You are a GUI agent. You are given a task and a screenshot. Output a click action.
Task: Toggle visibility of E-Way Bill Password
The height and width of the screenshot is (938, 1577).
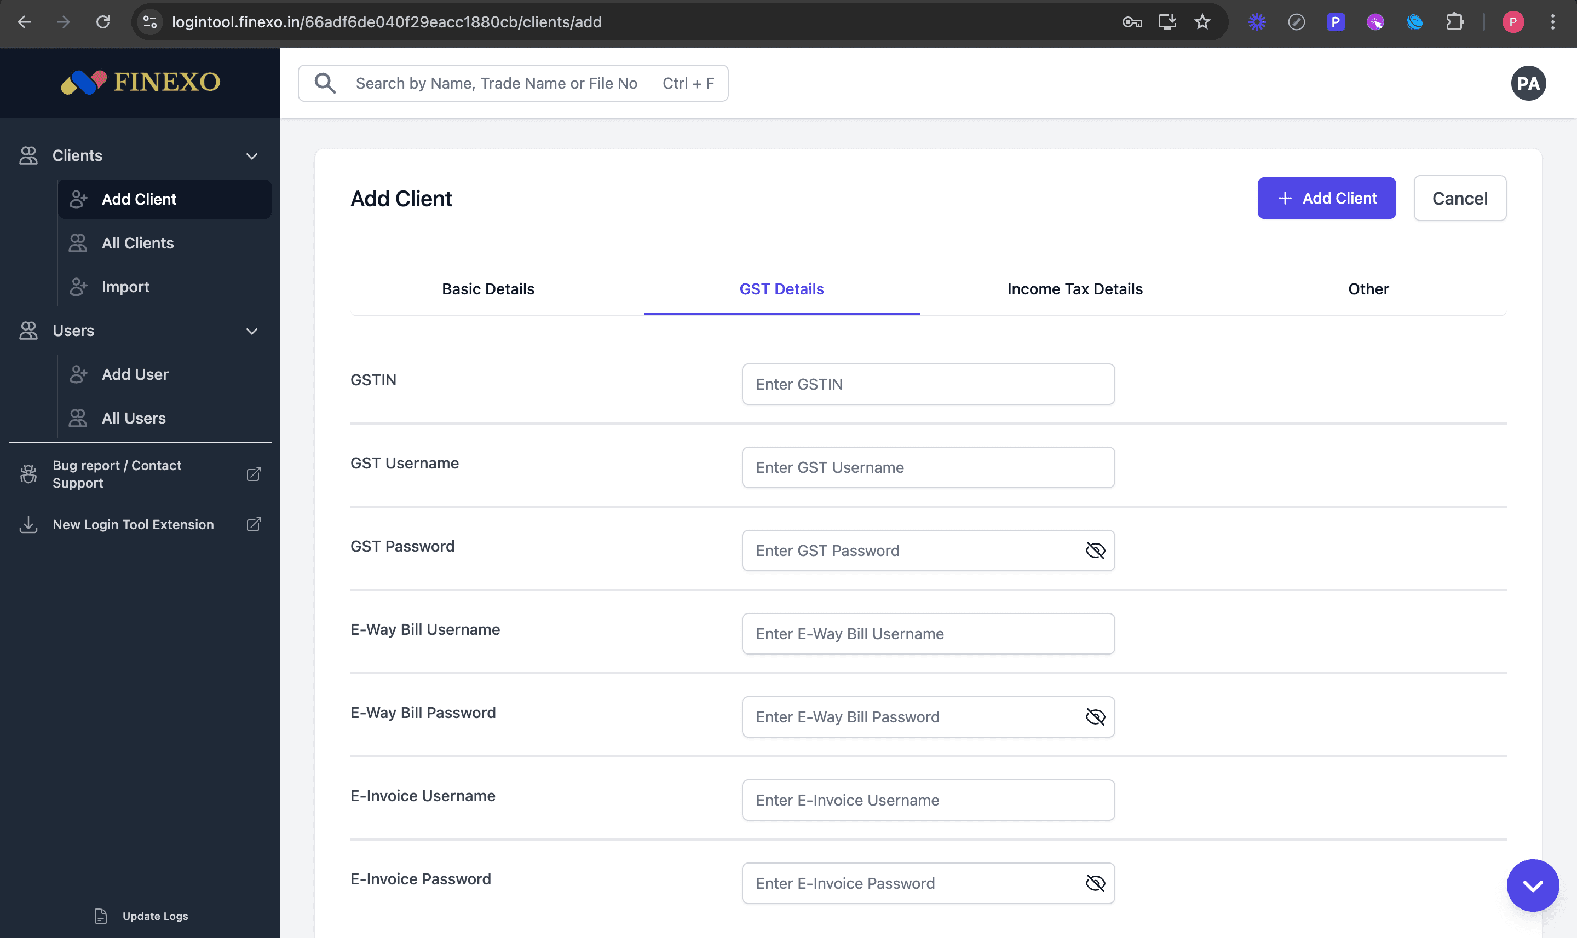[x=1095, y=717]
